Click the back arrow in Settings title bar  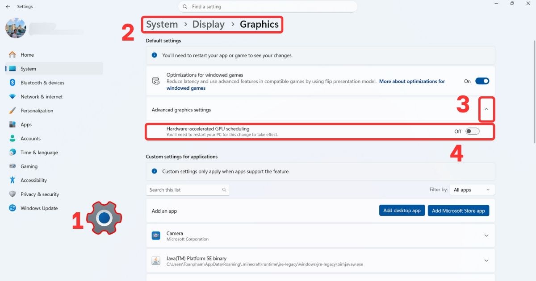[x=8, y=7]
